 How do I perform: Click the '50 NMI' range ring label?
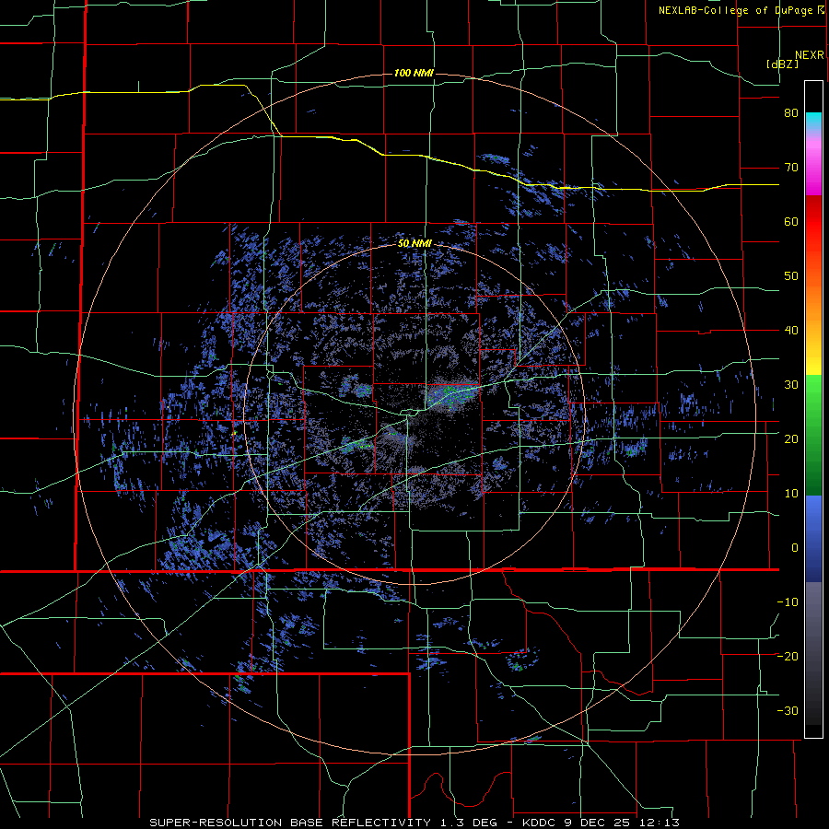point(414,244)
